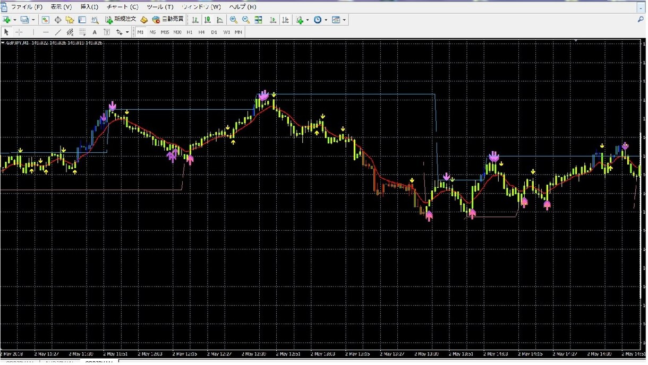
Task: Switch to the MN monthly timeframe
Action: click(x=238, y=32)
